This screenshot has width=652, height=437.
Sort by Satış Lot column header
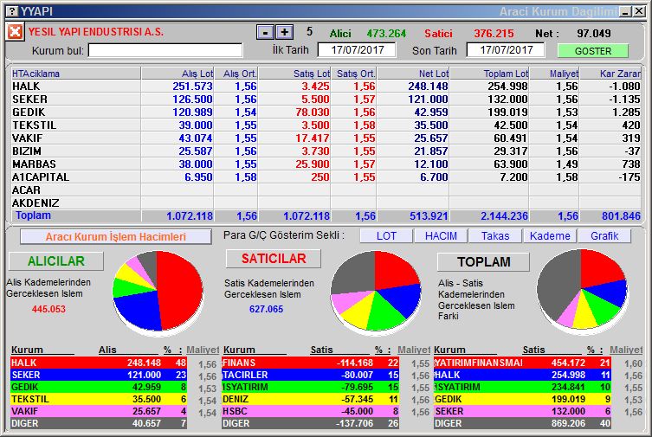(x=294, y=74)
